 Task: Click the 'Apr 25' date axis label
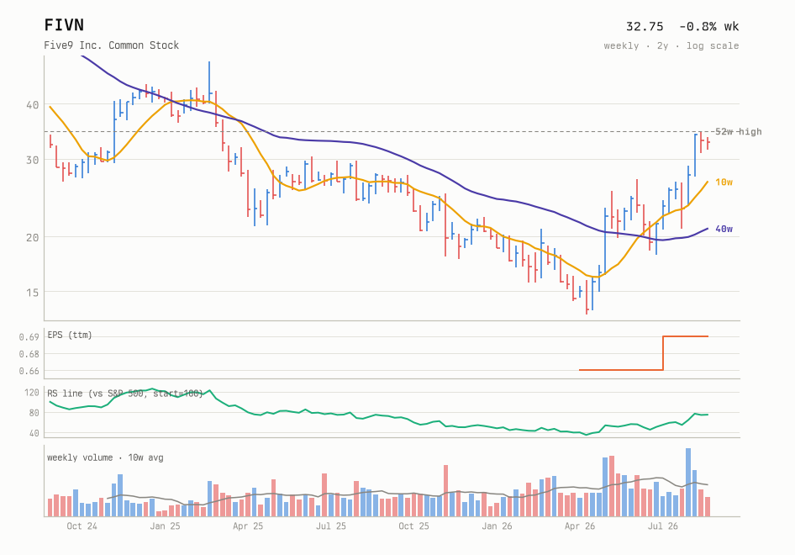(x=248, y=526)
